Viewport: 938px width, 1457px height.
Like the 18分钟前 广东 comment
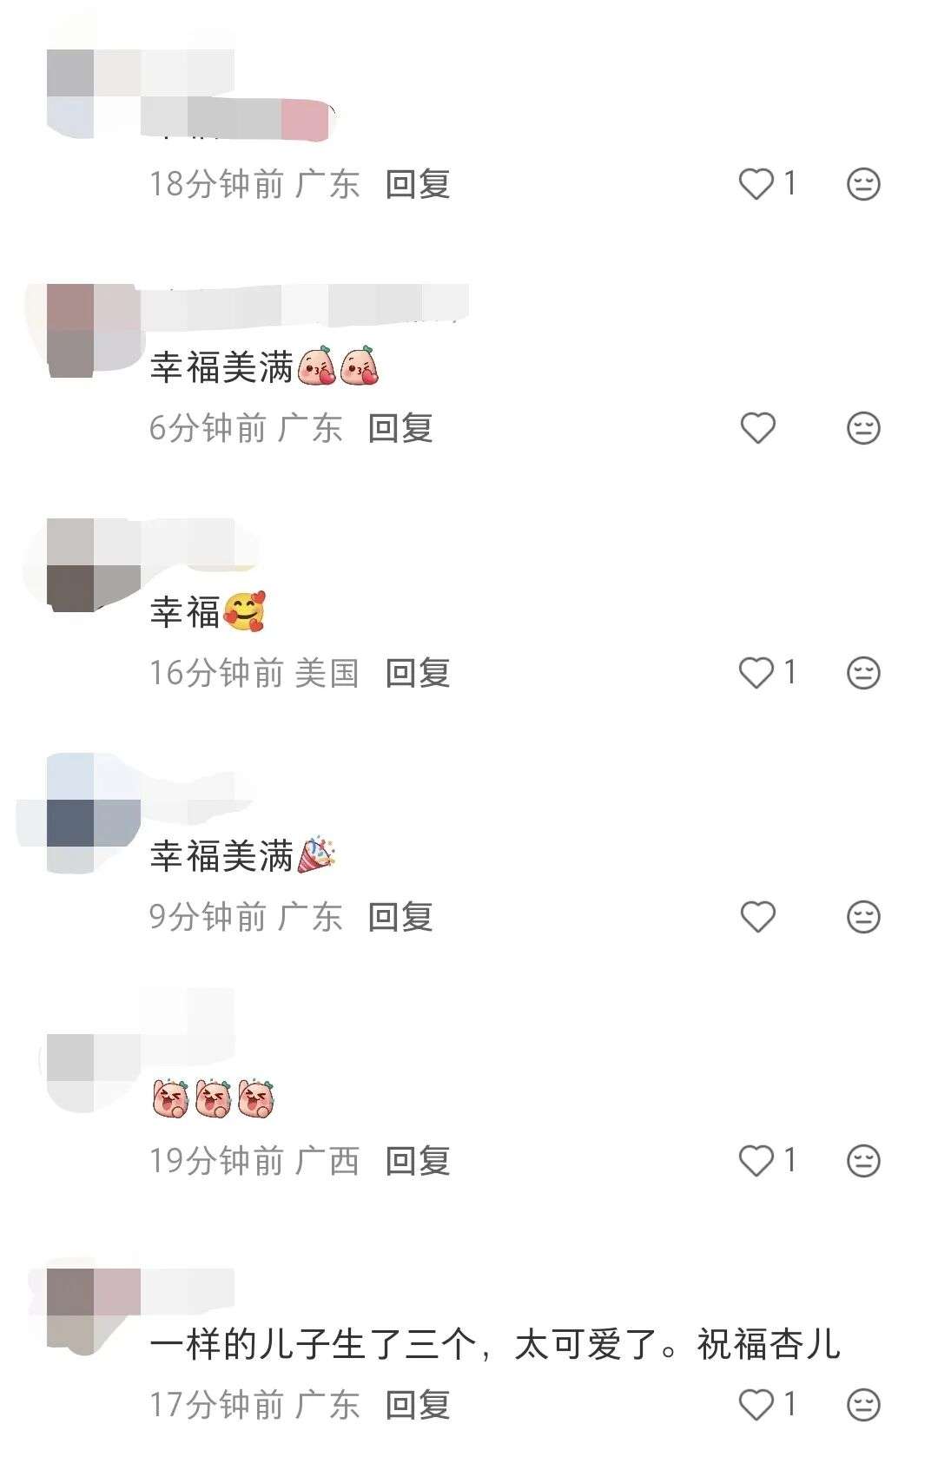coord(756,184)
